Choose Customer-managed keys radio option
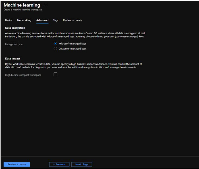199x169 pixels. coord(55,48)
